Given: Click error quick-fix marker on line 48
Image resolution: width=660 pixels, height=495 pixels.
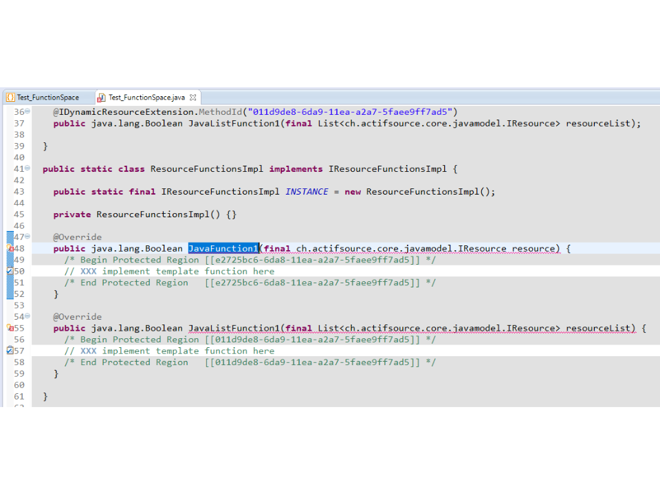Looking at the screenshot, I should pyautogui.click(x=10, y=248).
